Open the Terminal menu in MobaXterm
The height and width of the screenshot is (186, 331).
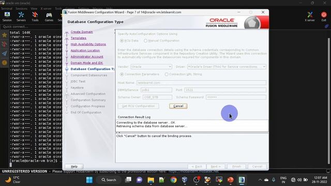tap(7, 9)
